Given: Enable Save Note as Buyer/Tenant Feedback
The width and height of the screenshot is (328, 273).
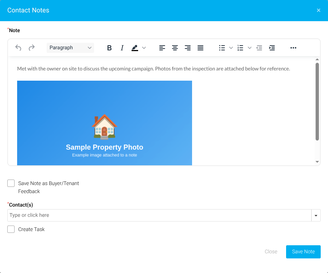Looking at the screenshot, I should pyautogui.click(x=11, y=183).
